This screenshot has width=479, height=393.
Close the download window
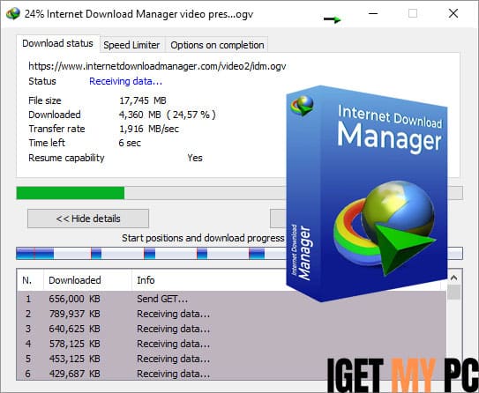[x=453, y=13]
